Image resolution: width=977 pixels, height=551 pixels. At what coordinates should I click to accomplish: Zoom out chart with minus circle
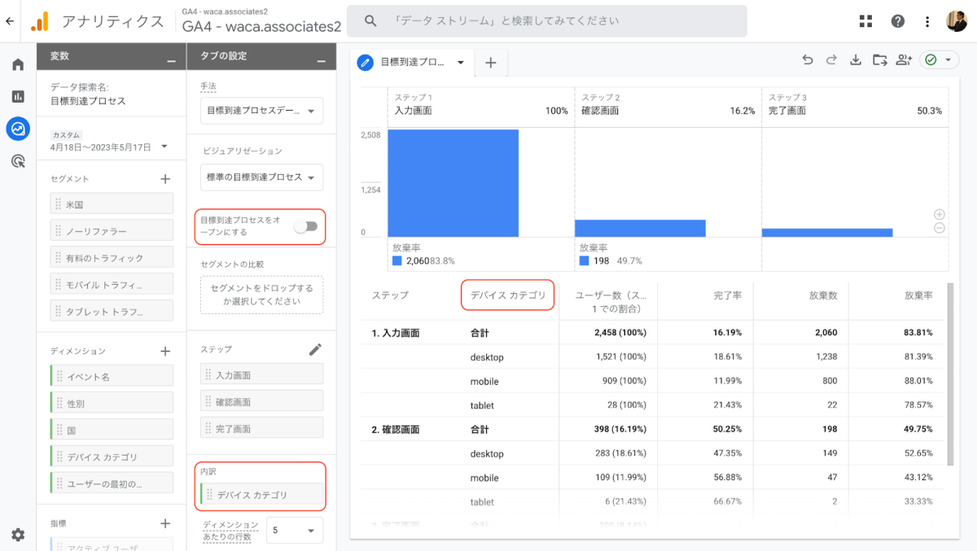(x=939, y=228)
